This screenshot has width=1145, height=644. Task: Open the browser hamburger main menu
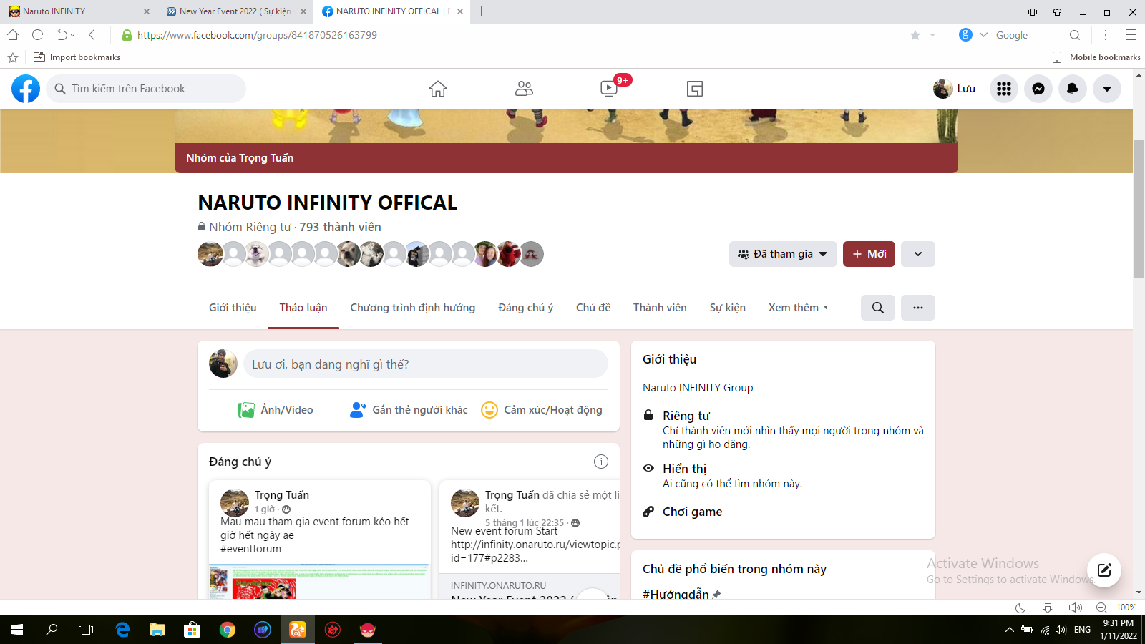click(1131, 35)
